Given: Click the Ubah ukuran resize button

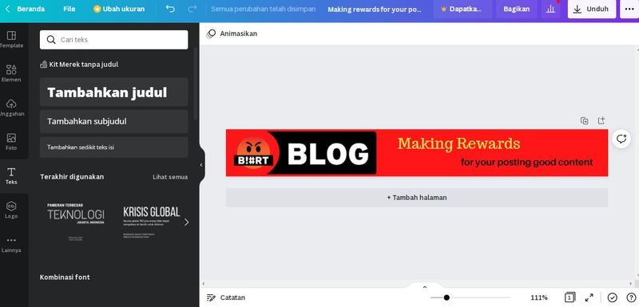Looking at the screenshot, I should coord(119,9).
